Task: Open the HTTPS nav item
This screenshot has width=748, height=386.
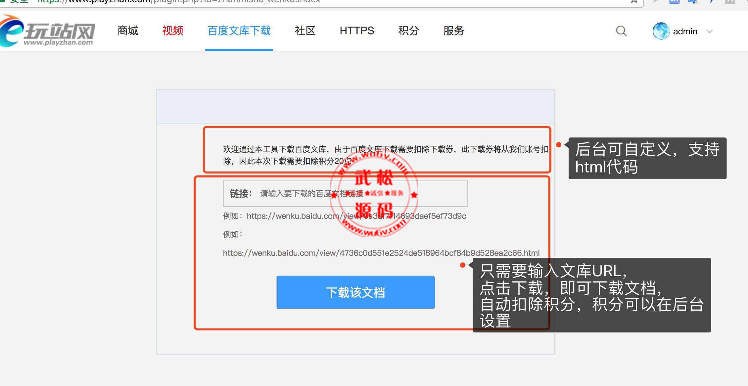Action: [357, 31]
